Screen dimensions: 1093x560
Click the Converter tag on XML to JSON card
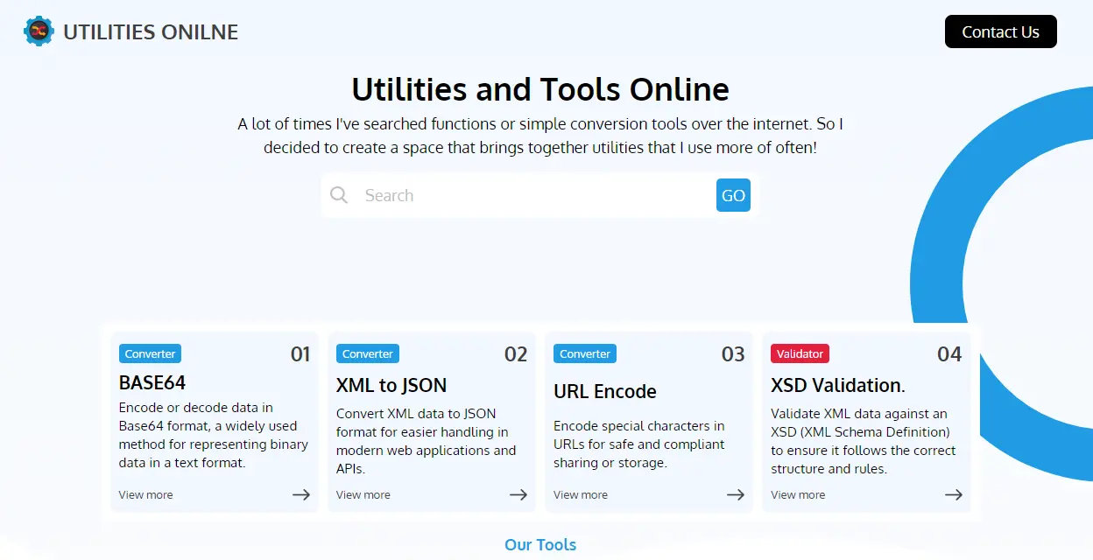click(368, 353)
